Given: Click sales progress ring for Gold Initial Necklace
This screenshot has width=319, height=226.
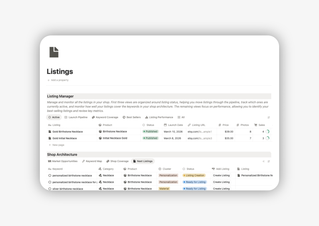Looking at the screenshot, I should [x=267, y=138].
